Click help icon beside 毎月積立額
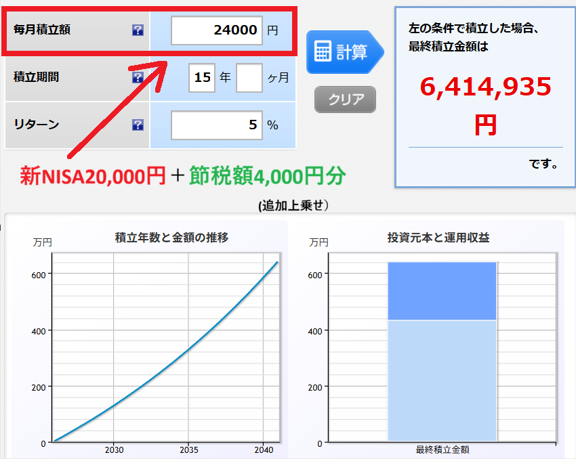The height and width of the screenshot is (459, 576). [x=138, y=30]
